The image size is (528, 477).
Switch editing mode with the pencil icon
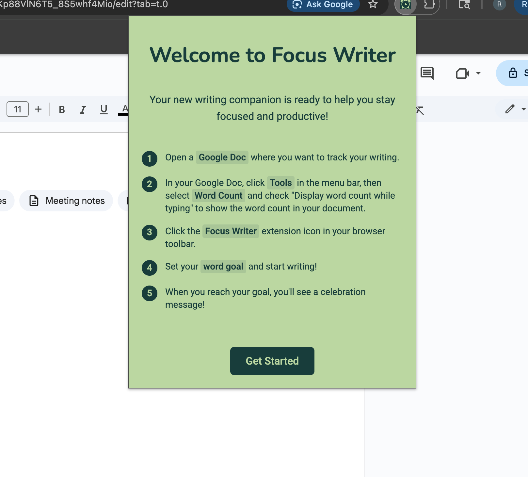(510, 109)
